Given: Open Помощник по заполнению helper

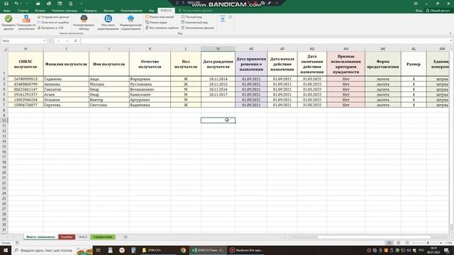Looking at the screenshot, I should 26,23.
